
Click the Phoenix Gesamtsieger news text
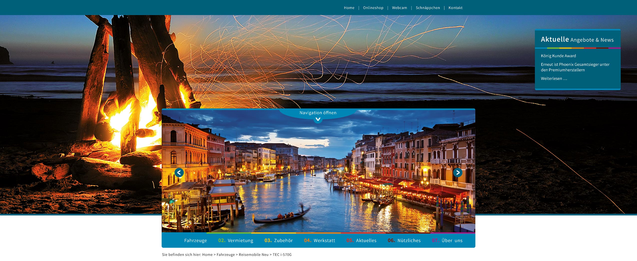575,67
